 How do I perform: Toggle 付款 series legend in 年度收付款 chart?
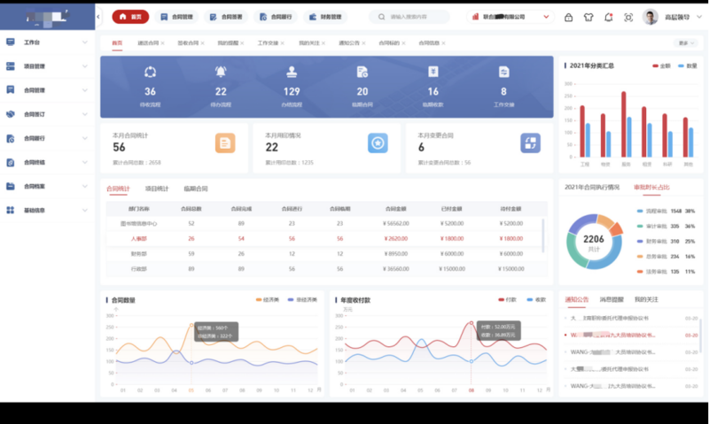(x=507, y=300)
